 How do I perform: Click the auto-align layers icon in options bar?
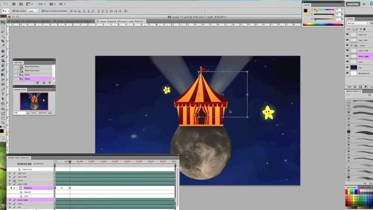[126, 11]
